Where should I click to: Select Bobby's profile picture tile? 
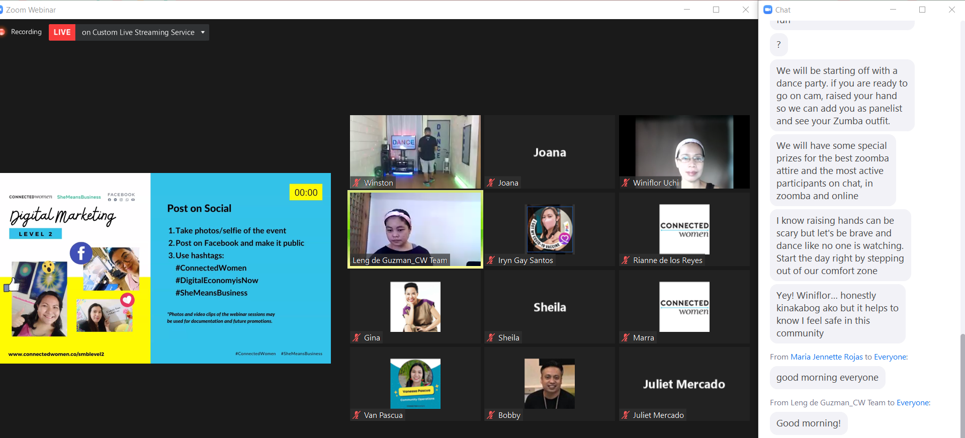(x=550, y=384)
